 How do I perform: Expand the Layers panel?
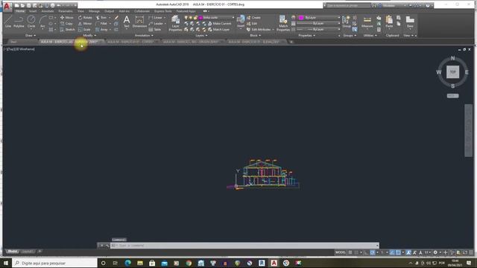[x=201, y=36]
